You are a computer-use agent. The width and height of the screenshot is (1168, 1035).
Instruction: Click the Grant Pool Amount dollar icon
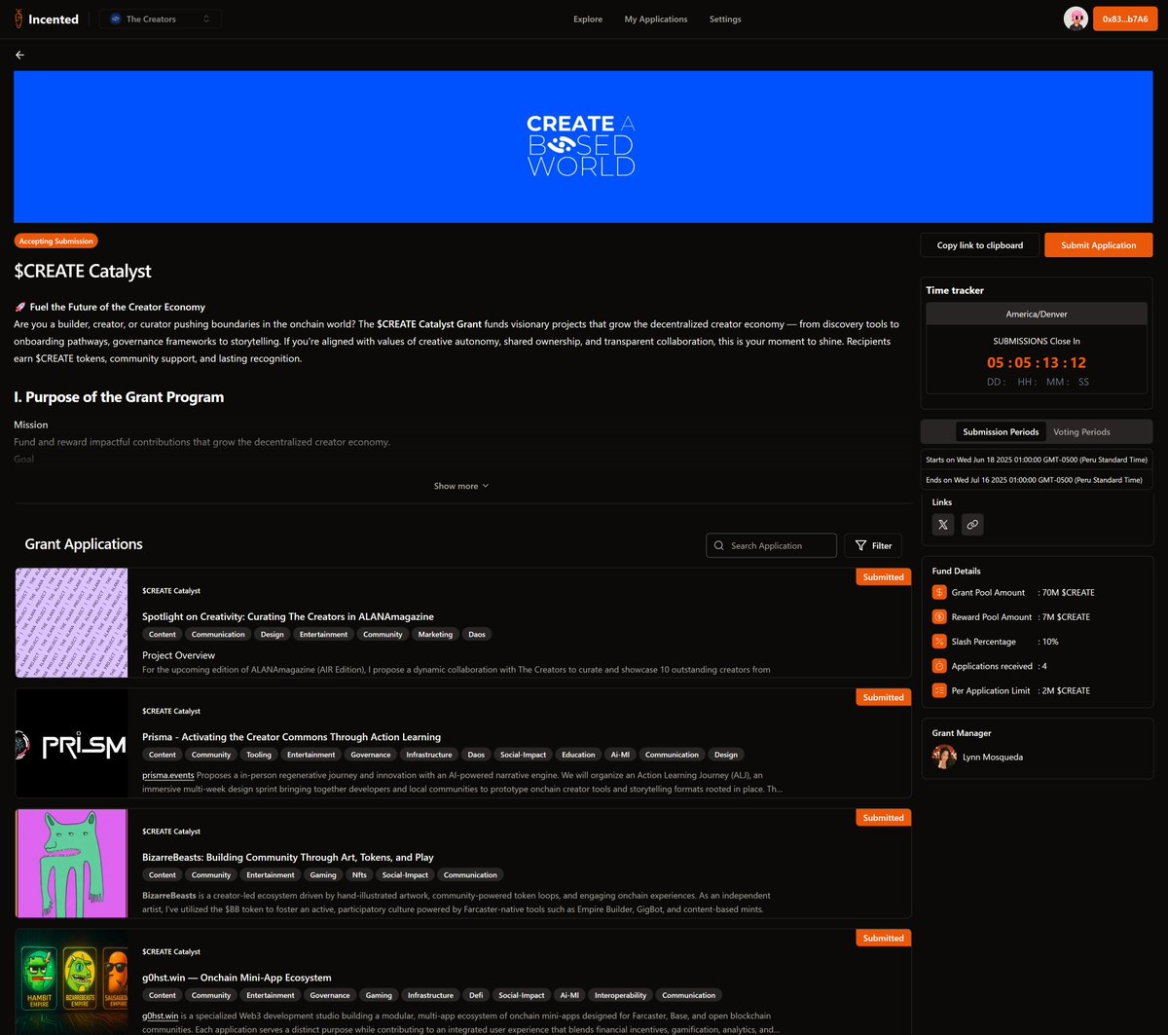click(x=939, y=592)
